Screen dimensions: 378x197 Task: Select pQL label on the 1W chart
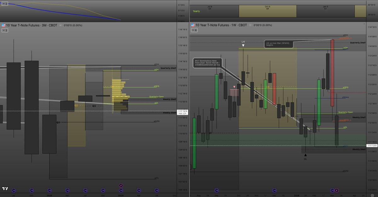coord(345,127)
